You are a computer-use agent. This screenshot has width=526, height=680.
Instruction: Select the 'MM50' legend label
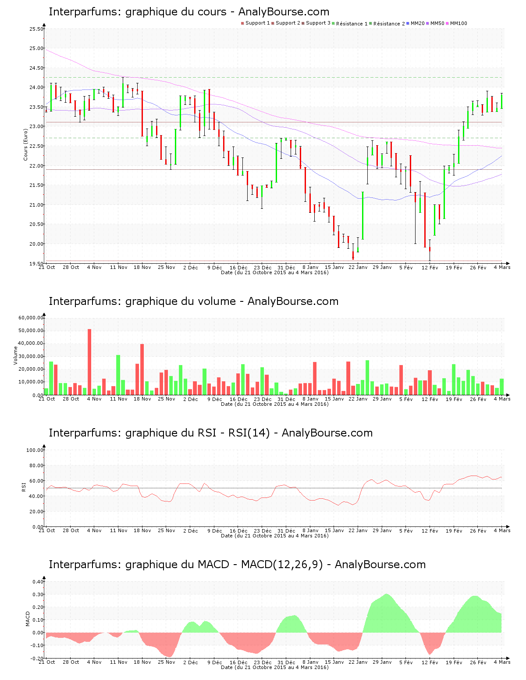[x=437, y=23]
